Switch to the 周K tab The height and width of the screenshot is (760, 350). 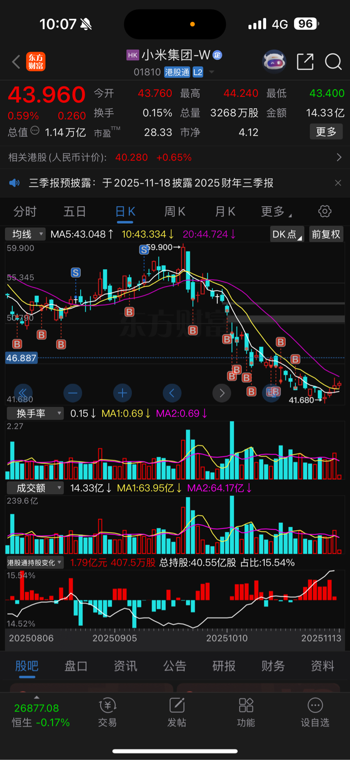click(x=175, y=211)
